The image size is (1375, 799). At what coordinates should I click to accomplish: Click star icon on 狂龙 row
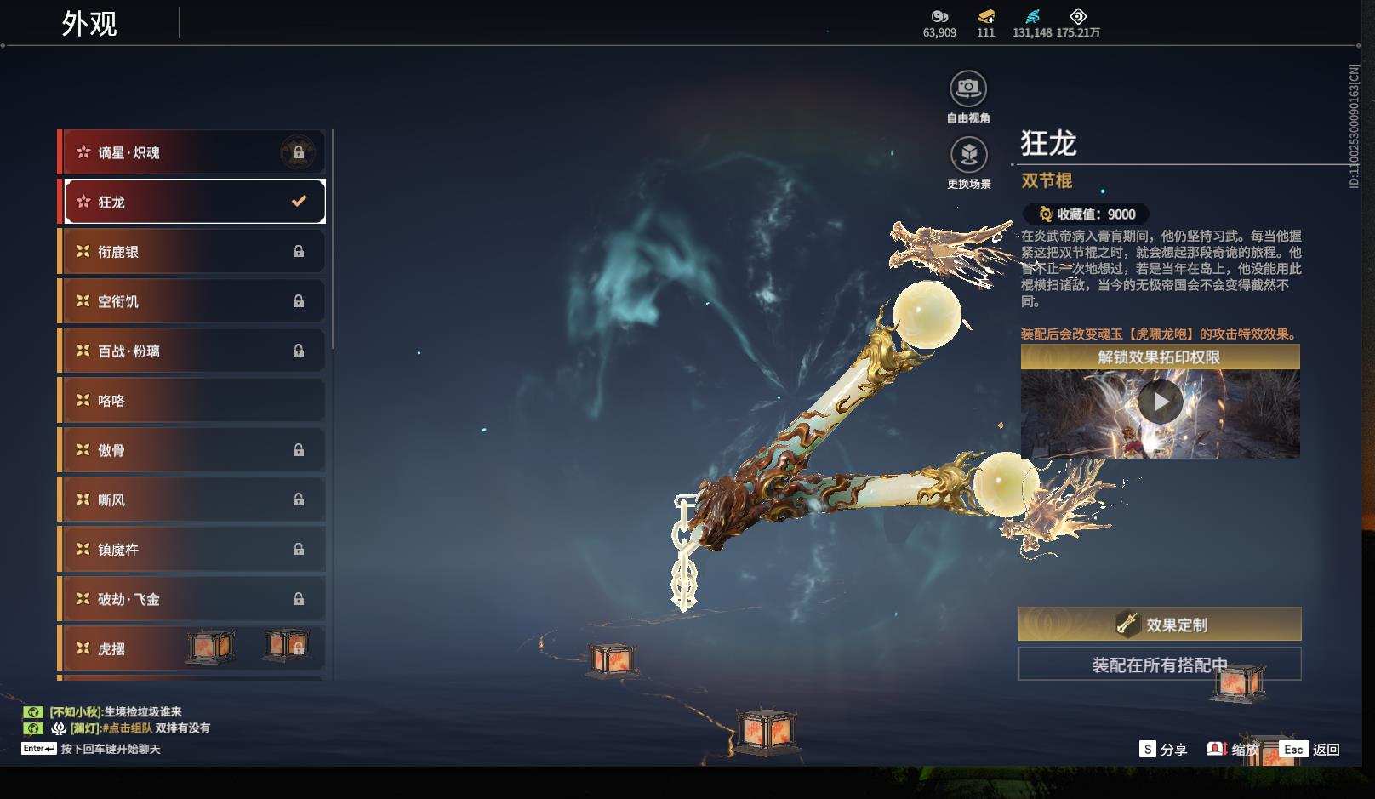pyautogui.click(x=83, y=202)
